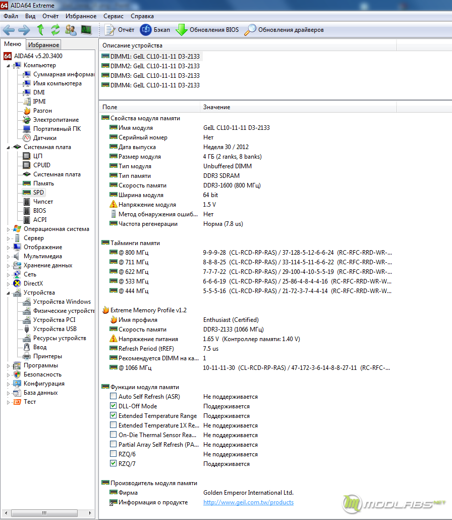Screen dimensions: 452x520
Task: Click the Значение column header
Action: click(216, 107)
